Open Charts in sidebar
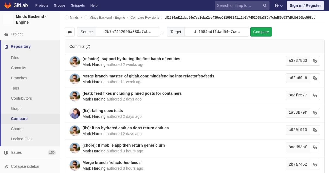The width and height of the screenshot is (329, 173). coord(16,129)
